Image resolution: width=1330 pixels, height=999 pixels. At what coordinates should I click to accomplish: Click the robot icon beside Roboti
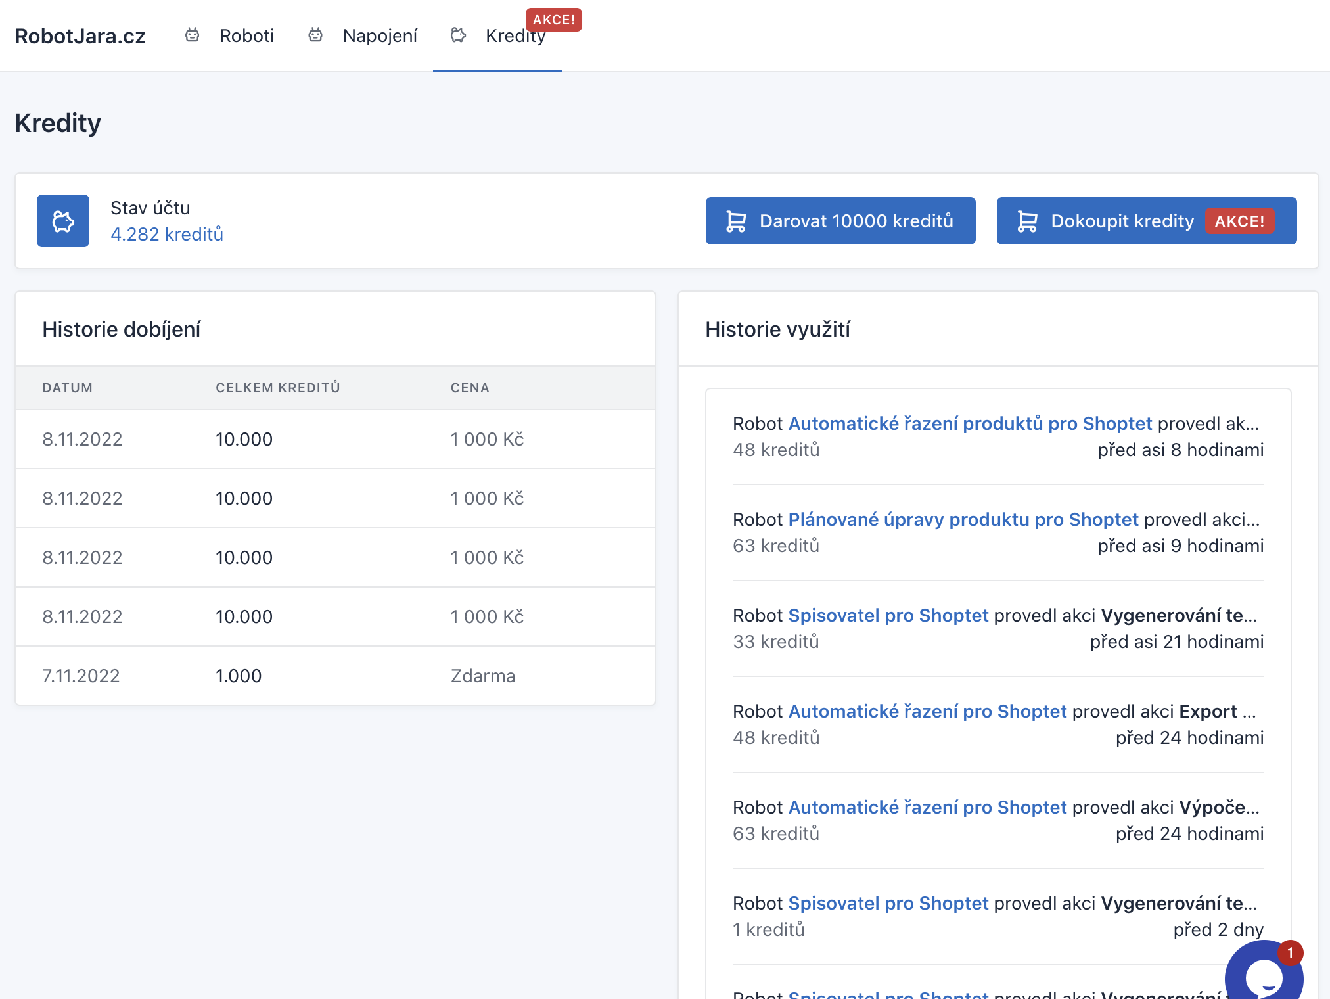[192, 35]
